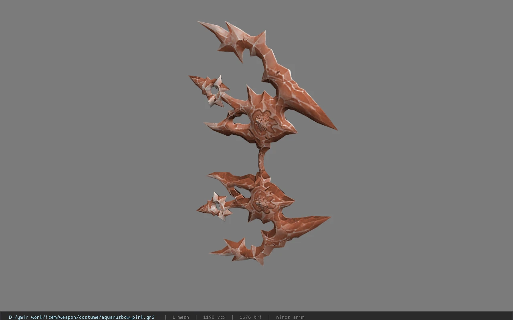Click the '1676 tri' triangle count
The width and height of the screenshot is (513, 320).
point(250,317)
